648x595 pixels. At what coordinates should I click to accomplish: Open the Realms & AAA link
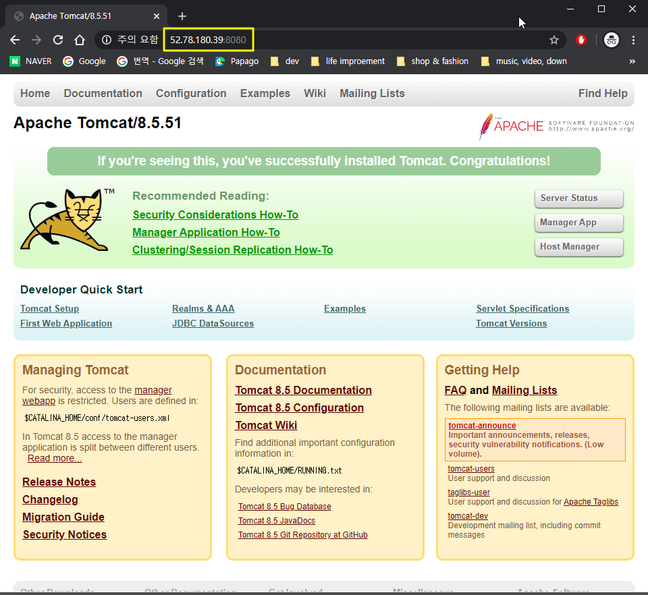point(203,308)
